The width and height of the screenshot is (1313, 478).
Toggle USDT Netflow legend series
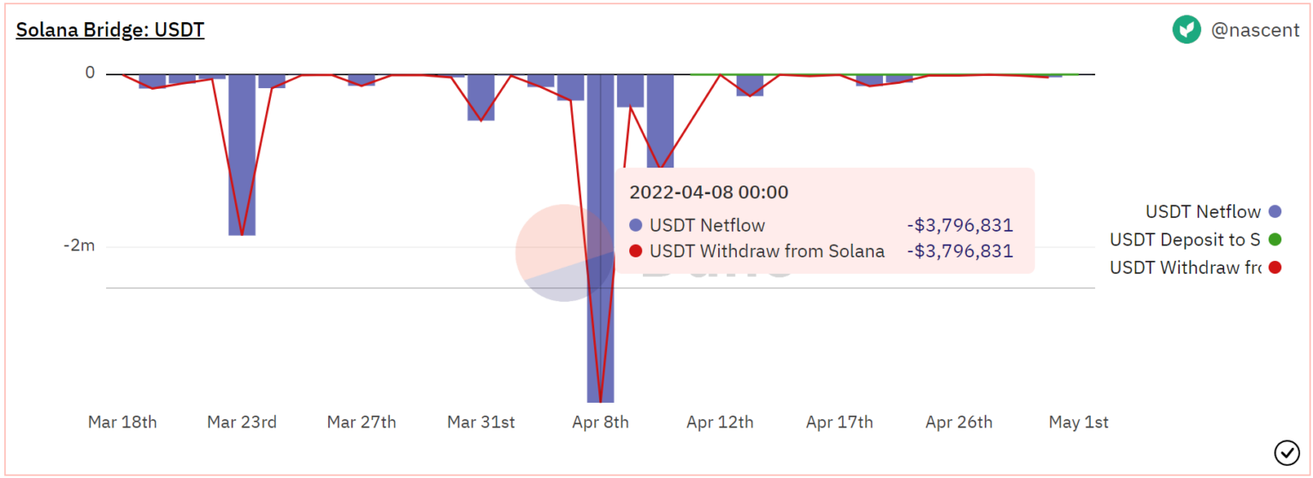(1203, 211)
